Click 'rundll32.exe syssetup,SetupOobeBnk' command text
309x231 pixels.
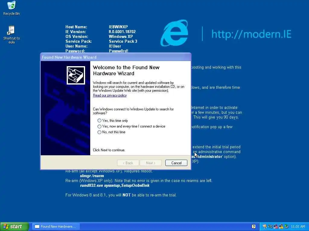coord(115,185)
